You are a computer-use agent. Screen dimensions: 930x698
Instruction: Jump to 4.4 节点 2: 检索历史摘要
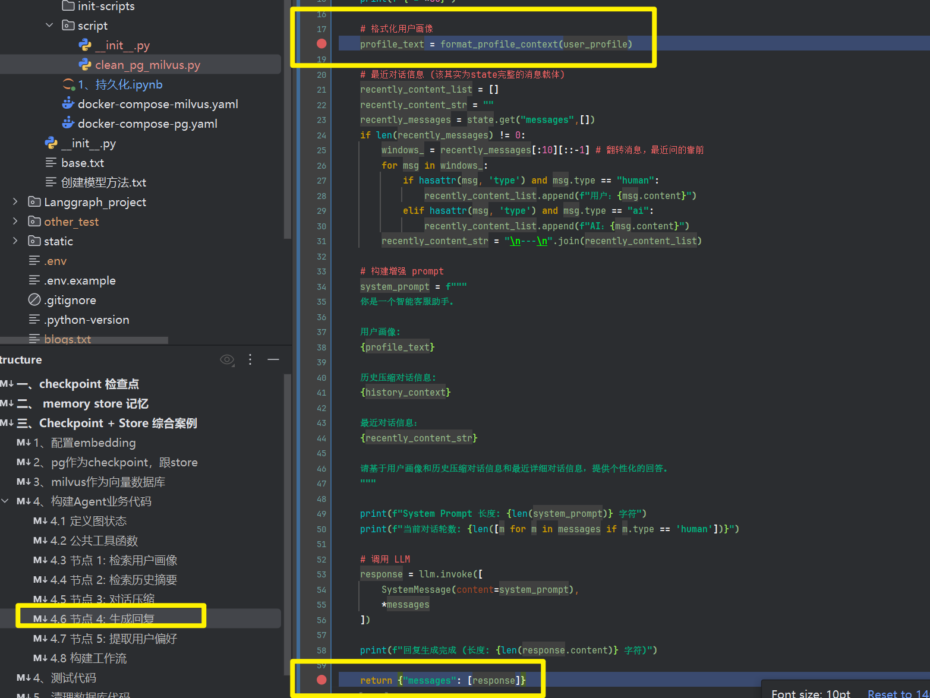coord(114,580)
